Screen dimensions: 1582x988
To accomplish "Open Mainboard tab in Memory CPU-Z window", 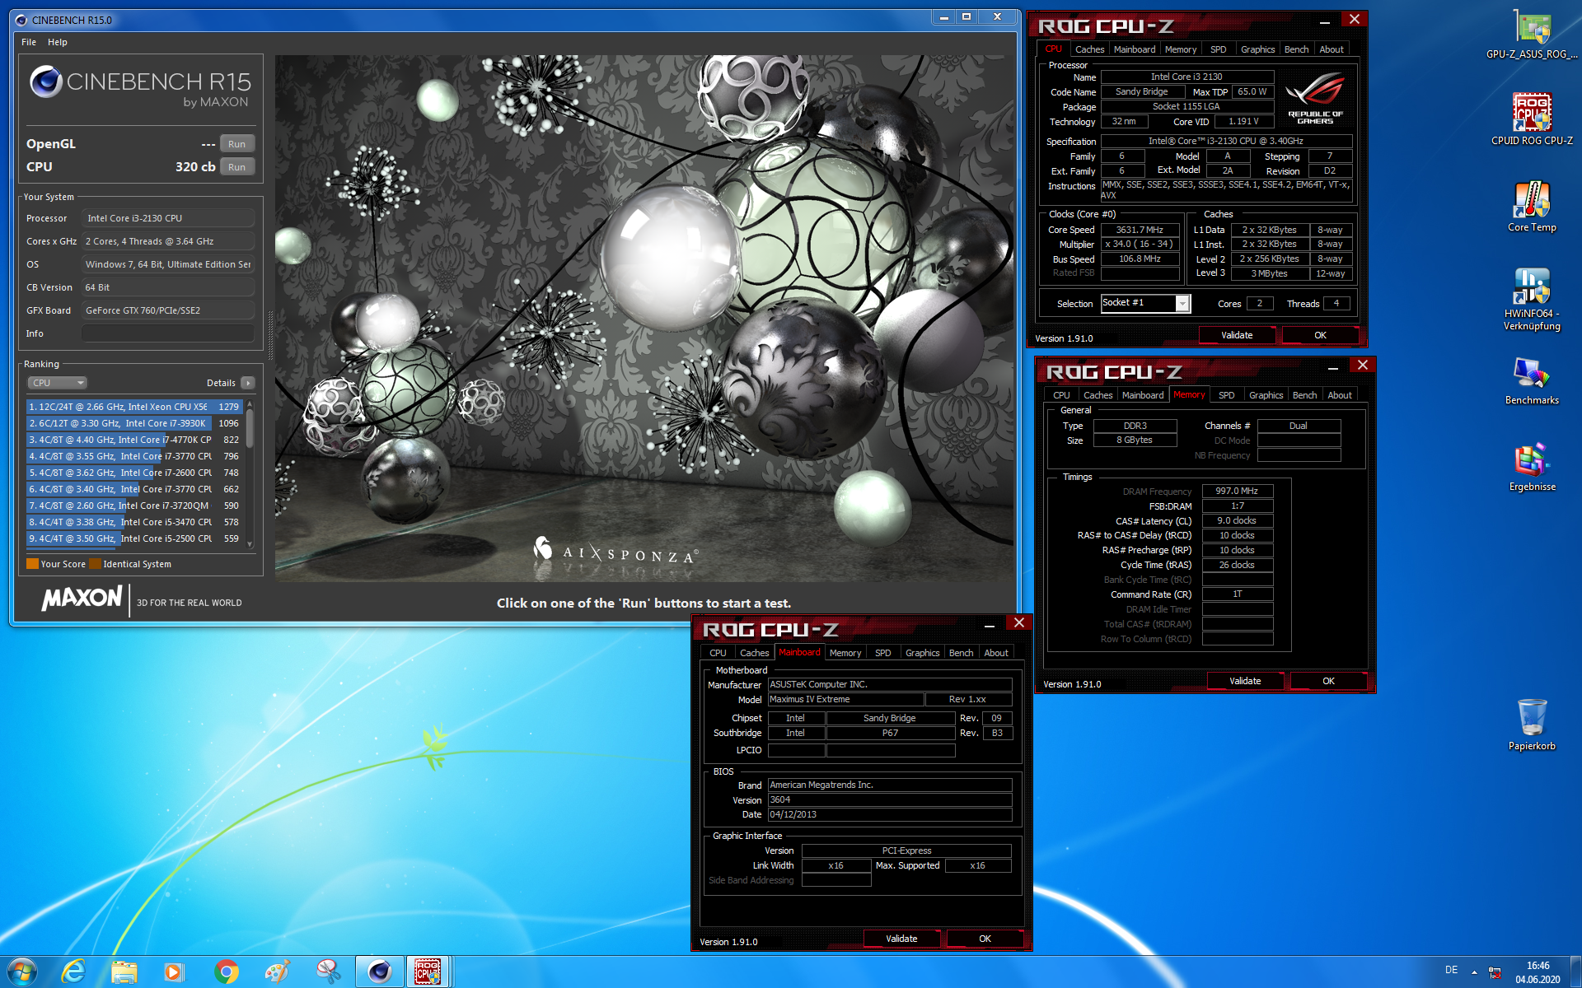I will (1143, 395).
